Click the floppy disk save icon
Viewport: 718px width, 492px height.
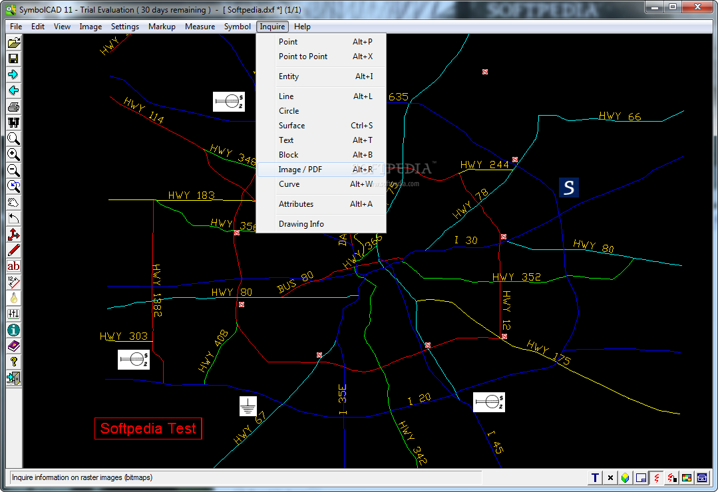click(14, 59)
